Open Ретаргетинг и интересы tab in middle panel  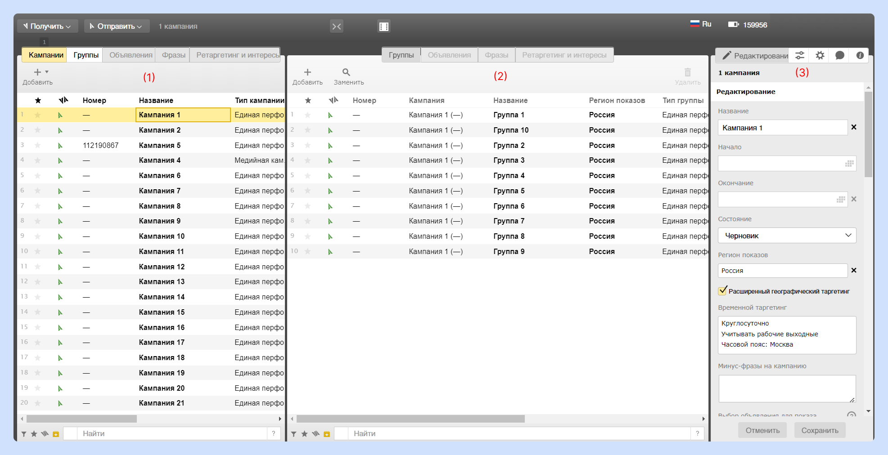tap(564, 55)
